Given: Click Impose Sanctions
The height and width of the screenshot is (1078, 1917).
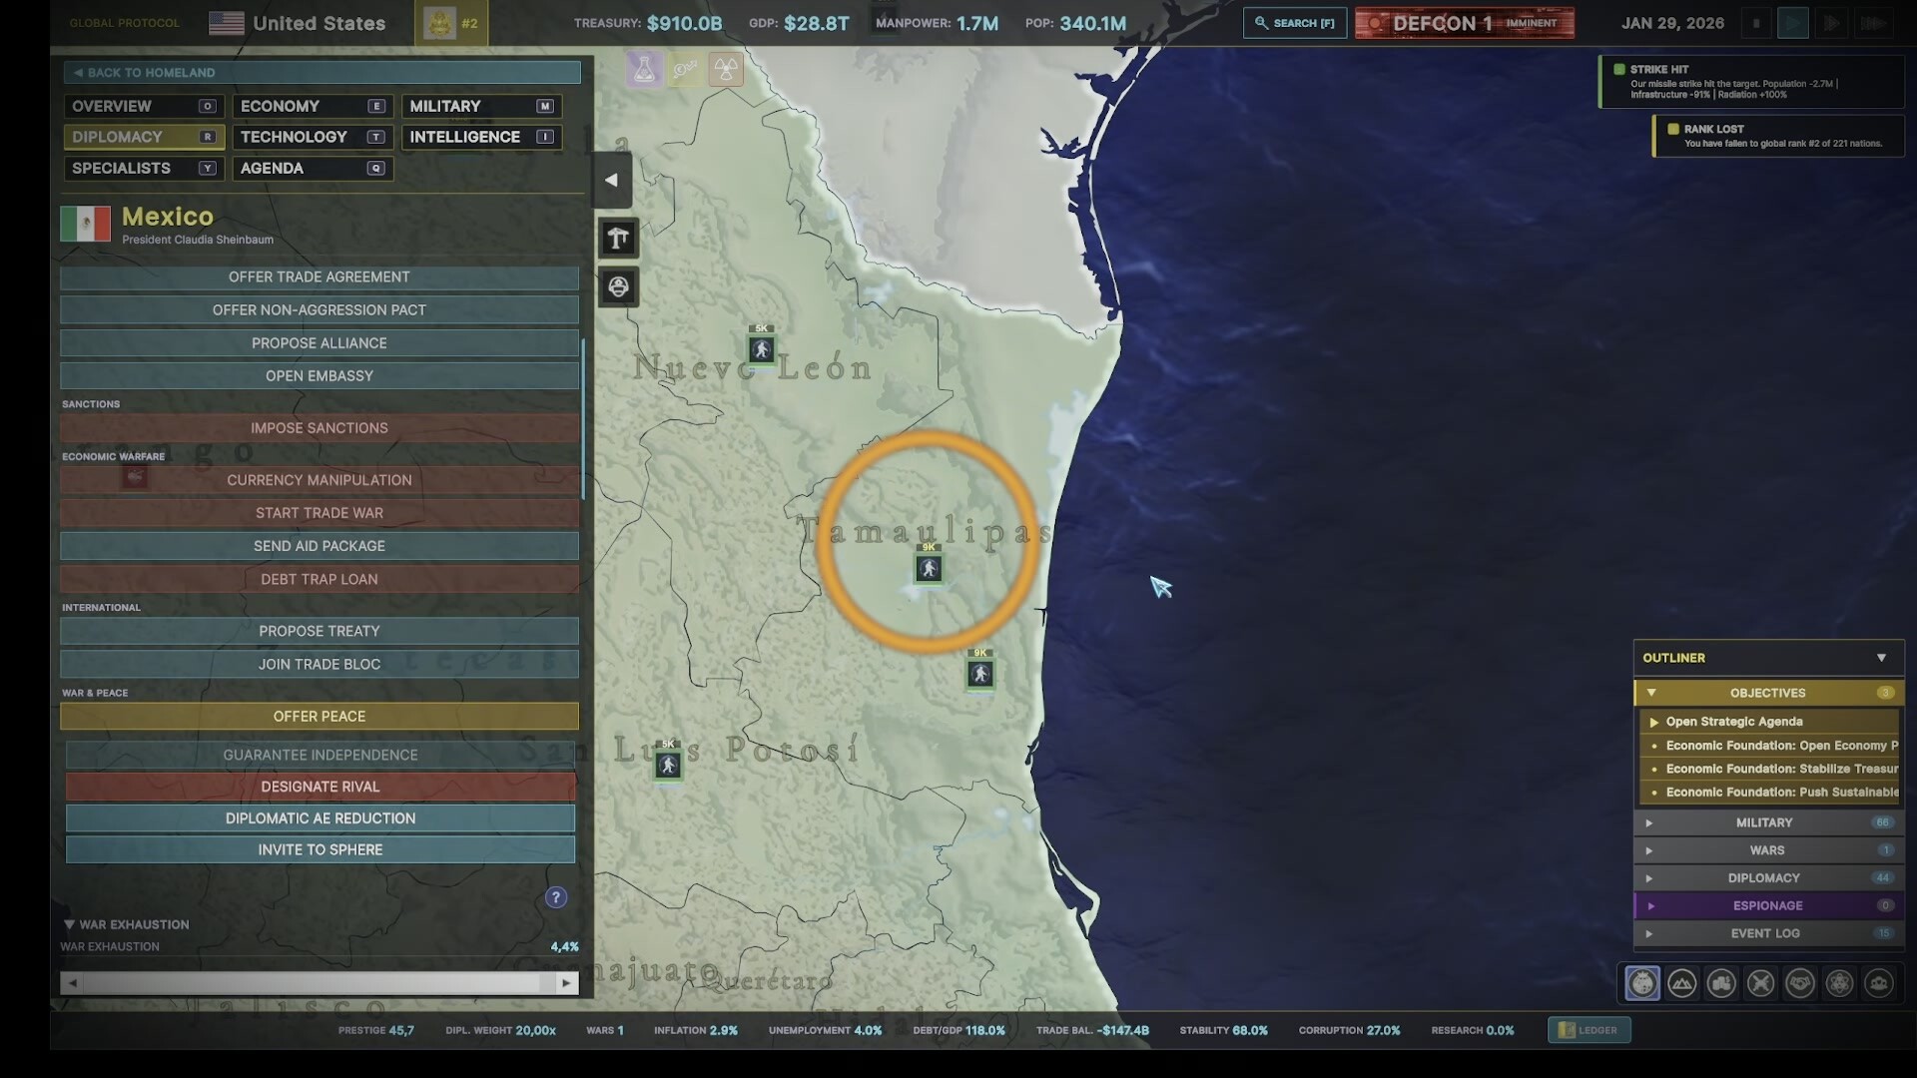Looking at the screenshot, I should coord(319,427).
